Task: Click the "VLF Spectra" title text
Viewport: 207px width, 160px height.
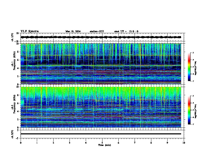Action: 30,31
